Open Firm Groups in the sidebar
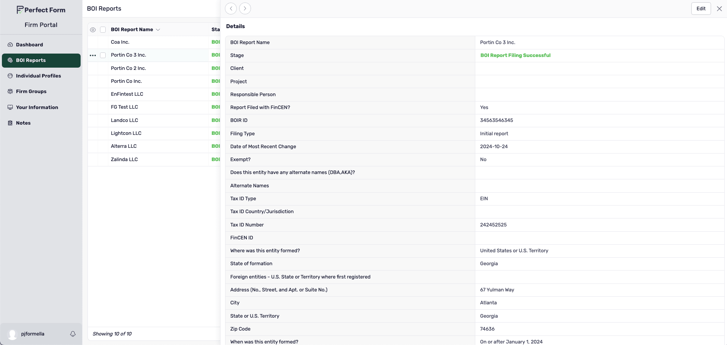 click(41, 92)
